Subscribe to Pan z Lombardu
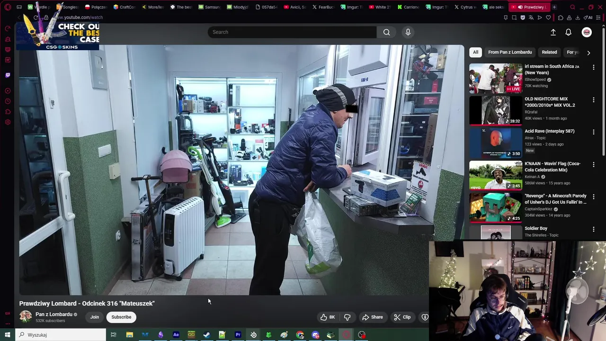Screen dimensions: 606x341 click(x=121, y=317)
